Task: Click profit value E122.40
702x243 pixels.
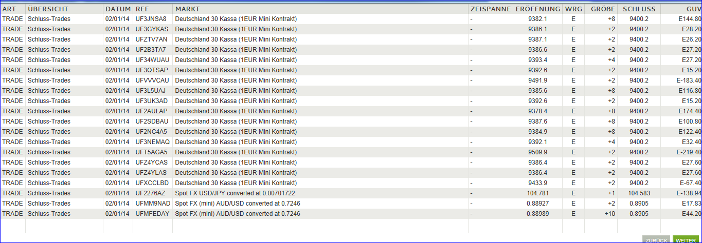Action: (690, 132)
